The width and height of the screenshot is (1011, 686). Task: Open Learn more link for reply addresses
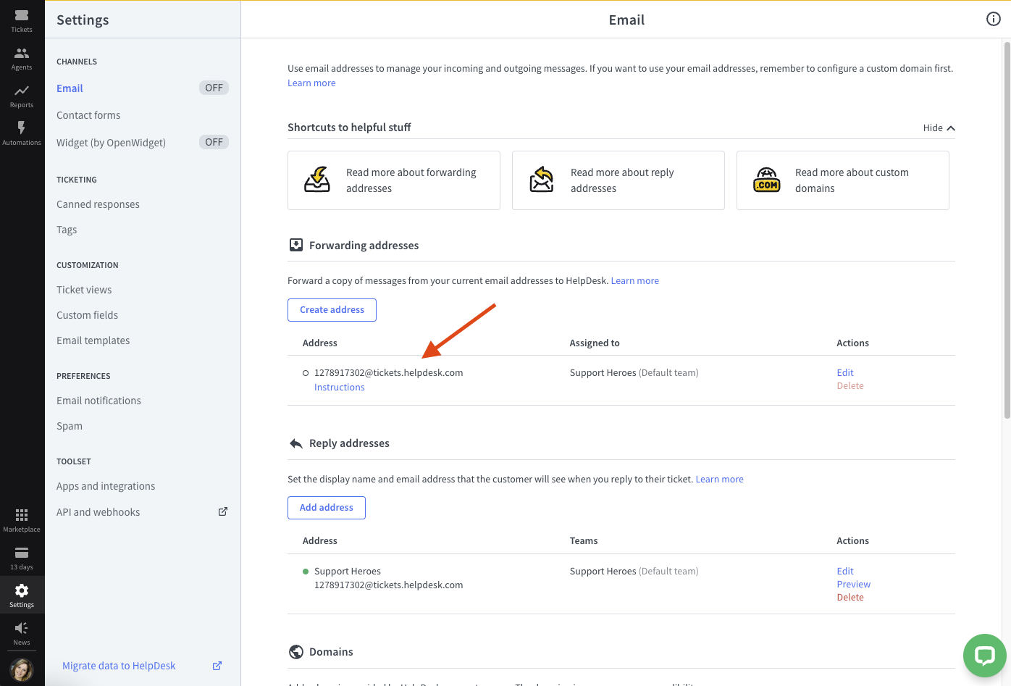point(720,480)
